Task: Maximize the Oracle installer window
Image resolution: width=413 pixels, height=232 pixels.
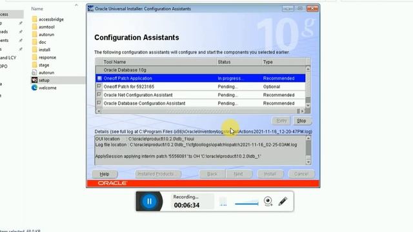Action: click(x=300, y=8)
